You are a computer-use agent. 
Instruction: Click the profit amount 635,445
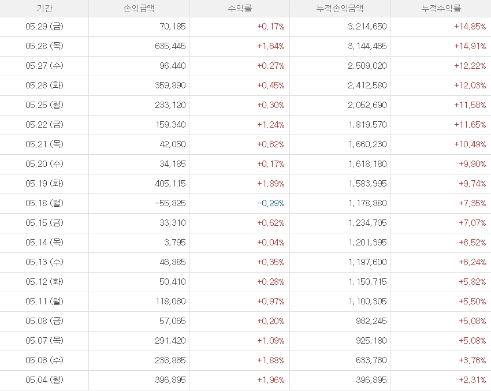[170, 46]
